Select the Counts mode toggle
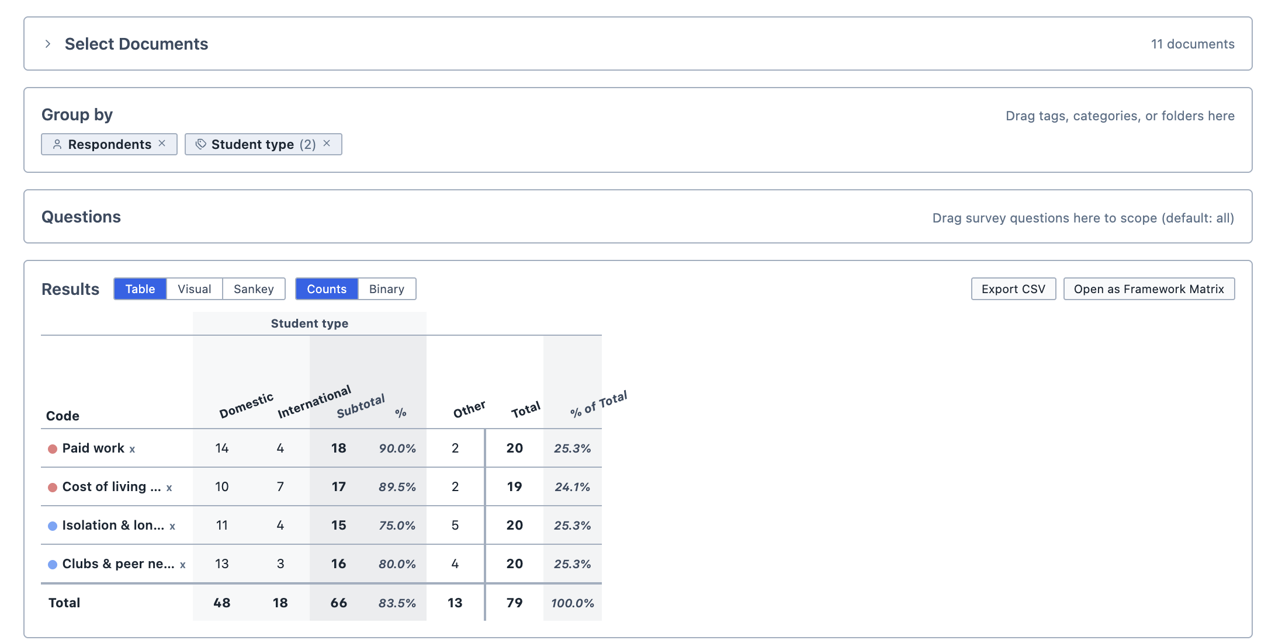Screen dimensions: 1275x640 (x=327, y=289)
